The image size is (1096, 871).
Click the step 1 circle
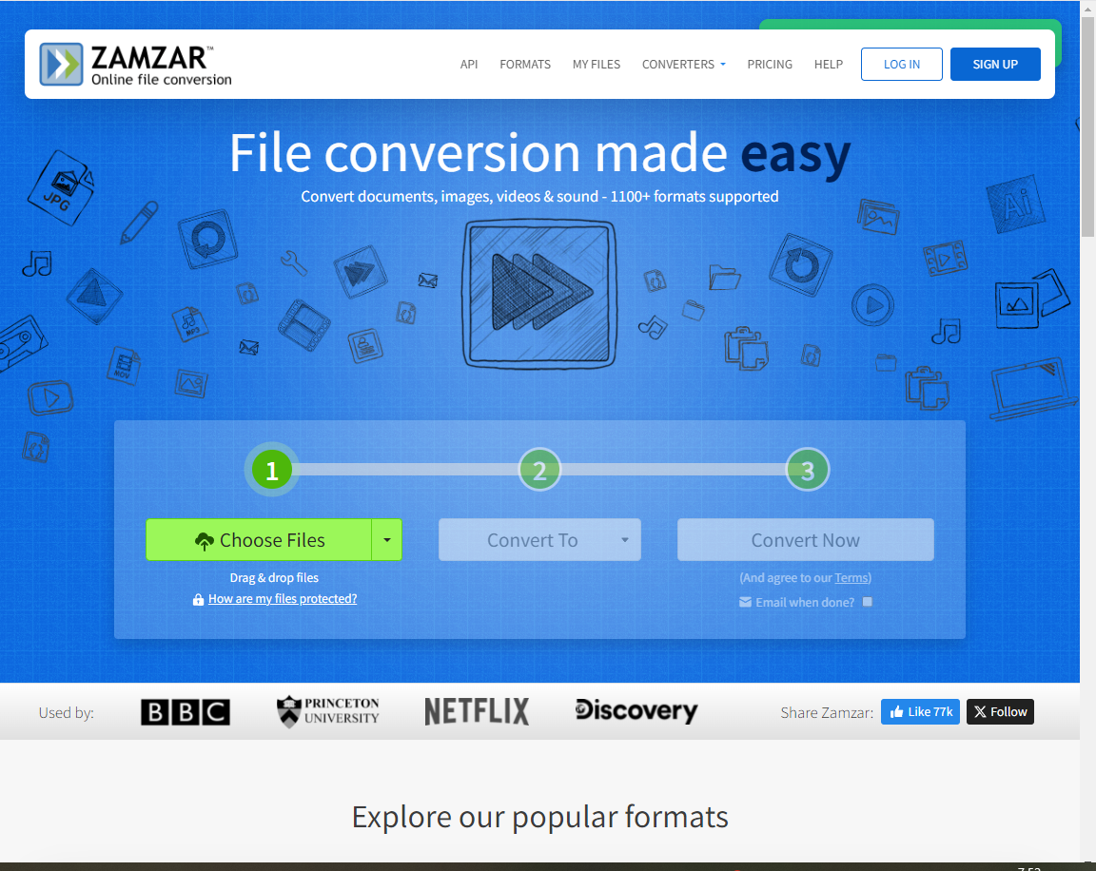click(272, 470)
